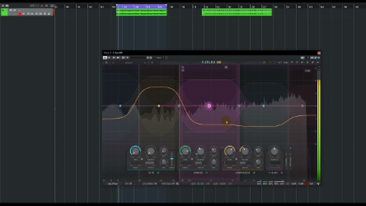Click the yellow tag in display's top-right corner
Viewport: 366px width, 206px height.
click(308, 71)
